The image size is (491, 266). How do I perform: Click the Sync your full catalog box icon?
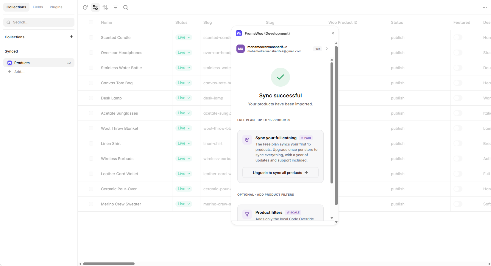247,140
